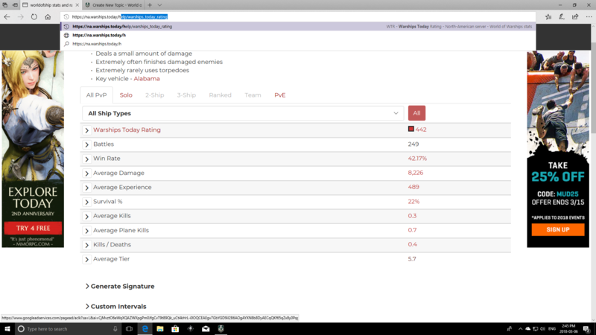Screen dimensions: 596x335
Task: Click the SIGN UP ad button
Action: pyautogui.click(x=557, y=229)
